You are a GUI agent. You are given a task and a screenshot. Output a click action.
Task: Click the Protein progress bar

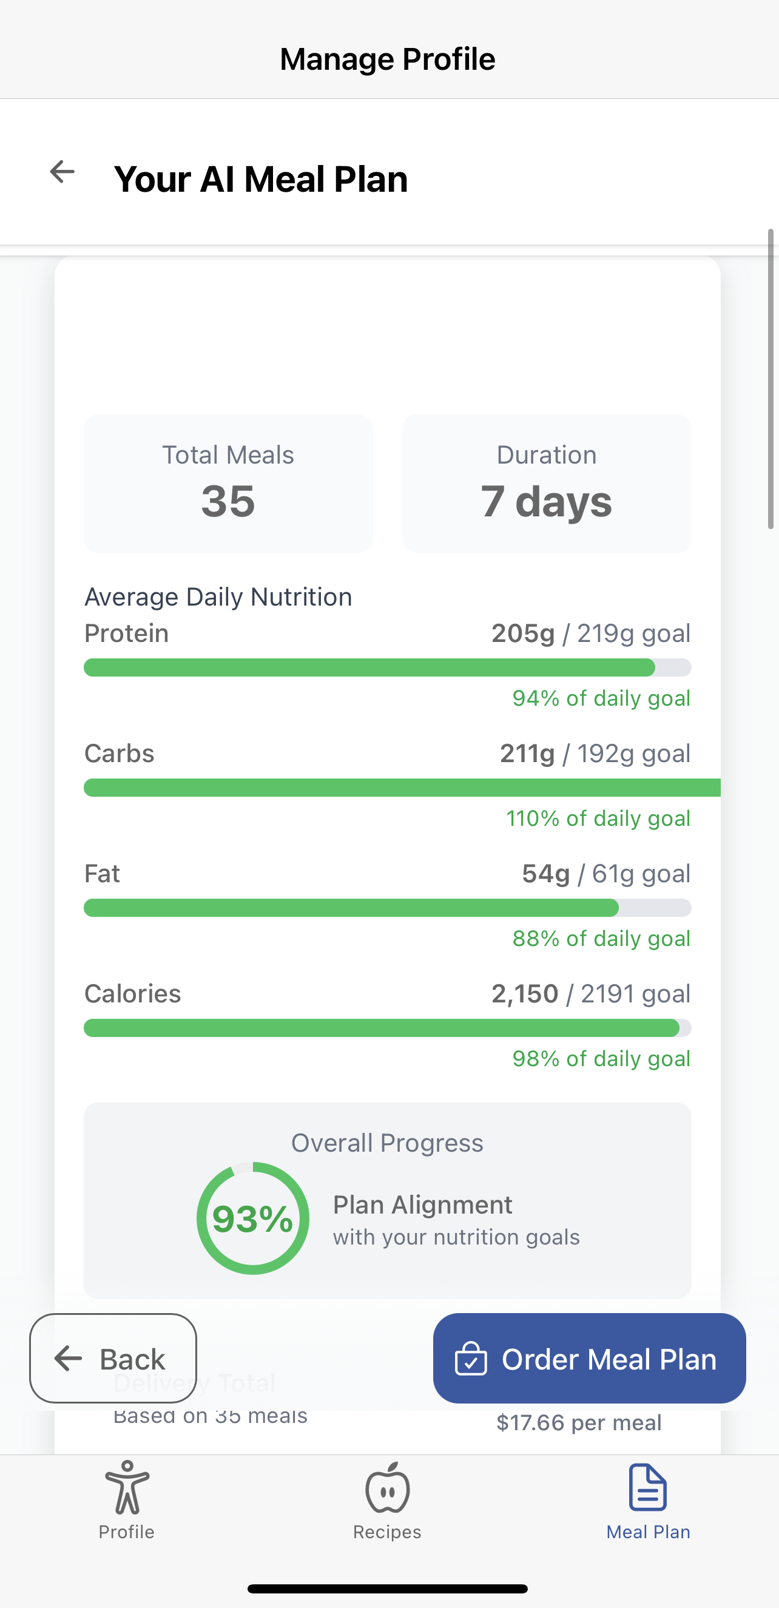coord(387,667)
